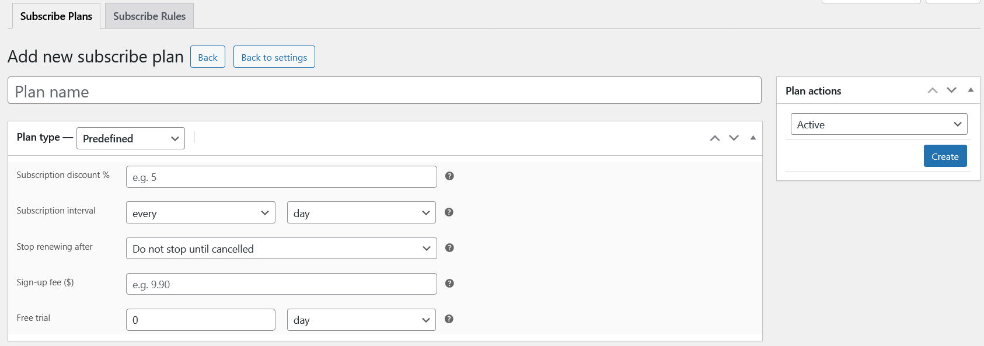This screenshot has height=346, width=984.
Task: Move Plan type panel down
Action: coord(734,138)
